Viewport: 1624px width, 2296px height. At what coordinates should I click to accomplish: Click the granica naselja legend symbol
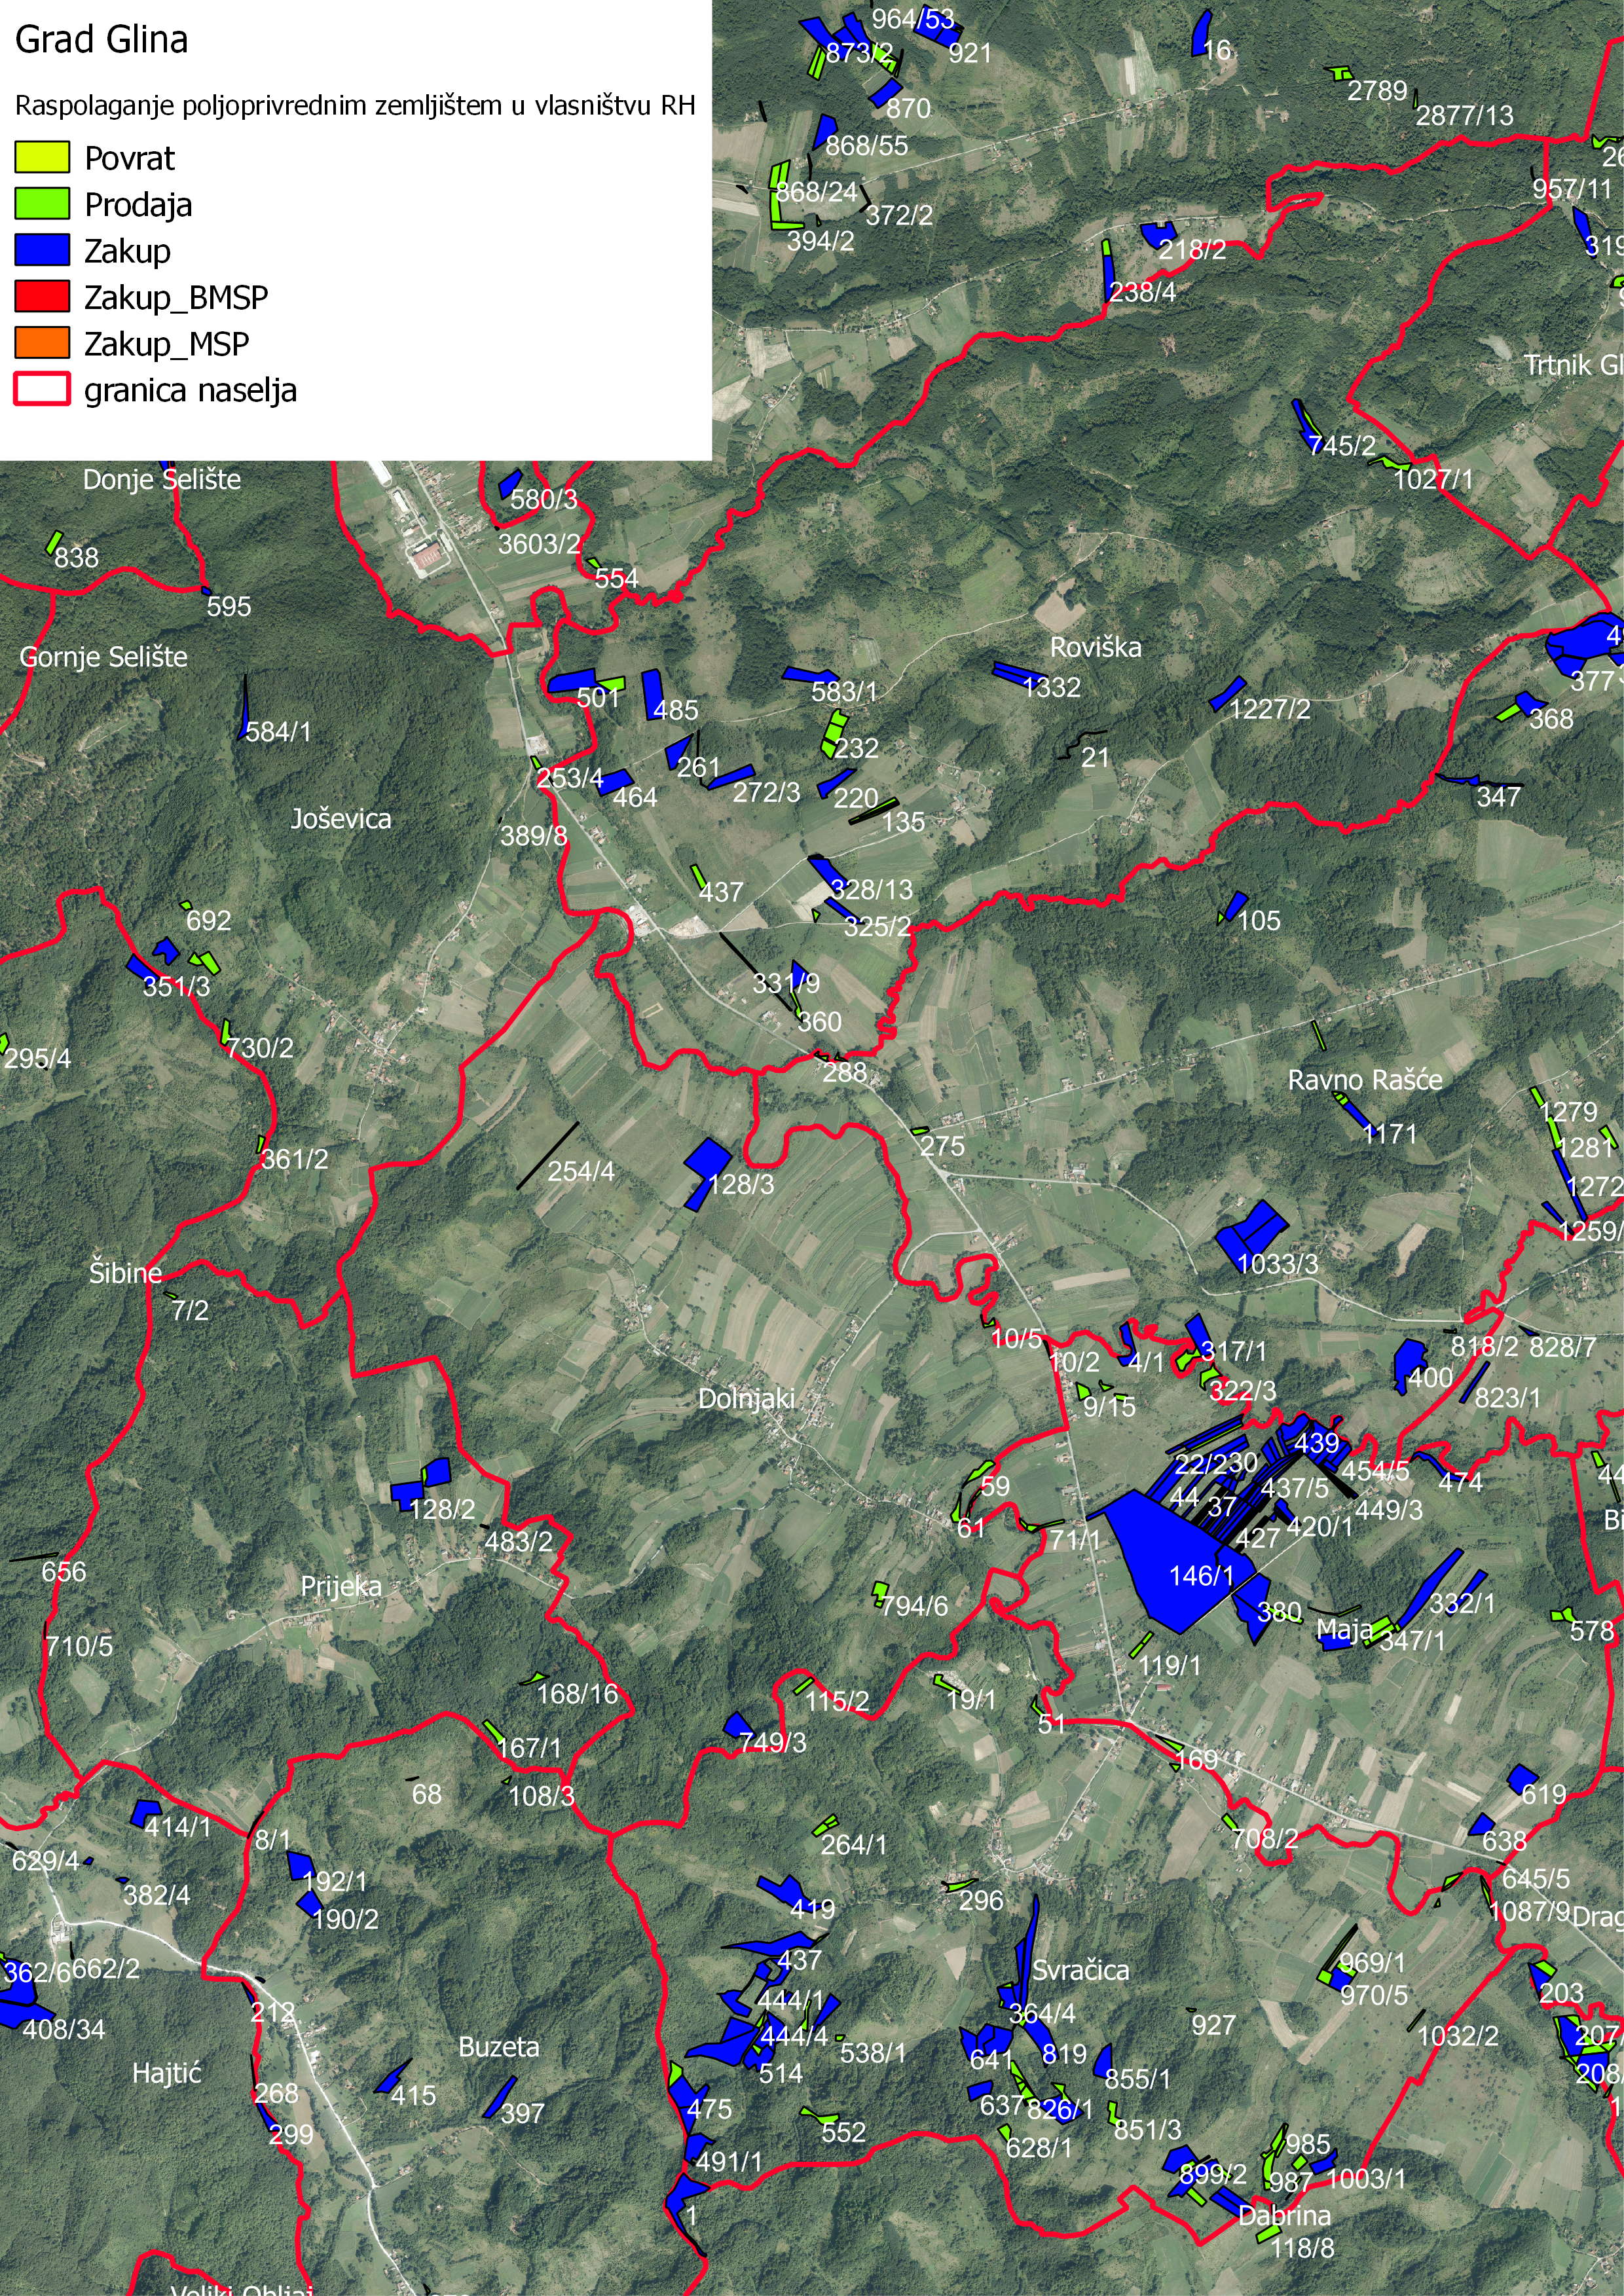[42, 389]
